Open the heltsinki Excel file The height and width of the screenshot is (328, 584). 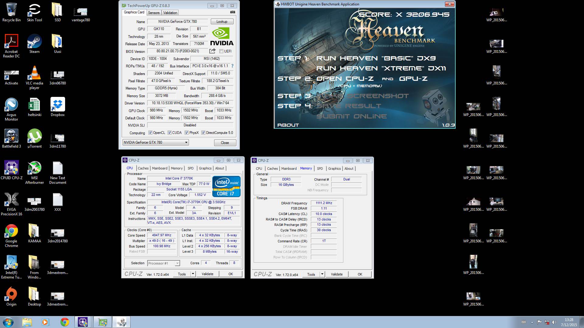34,107
